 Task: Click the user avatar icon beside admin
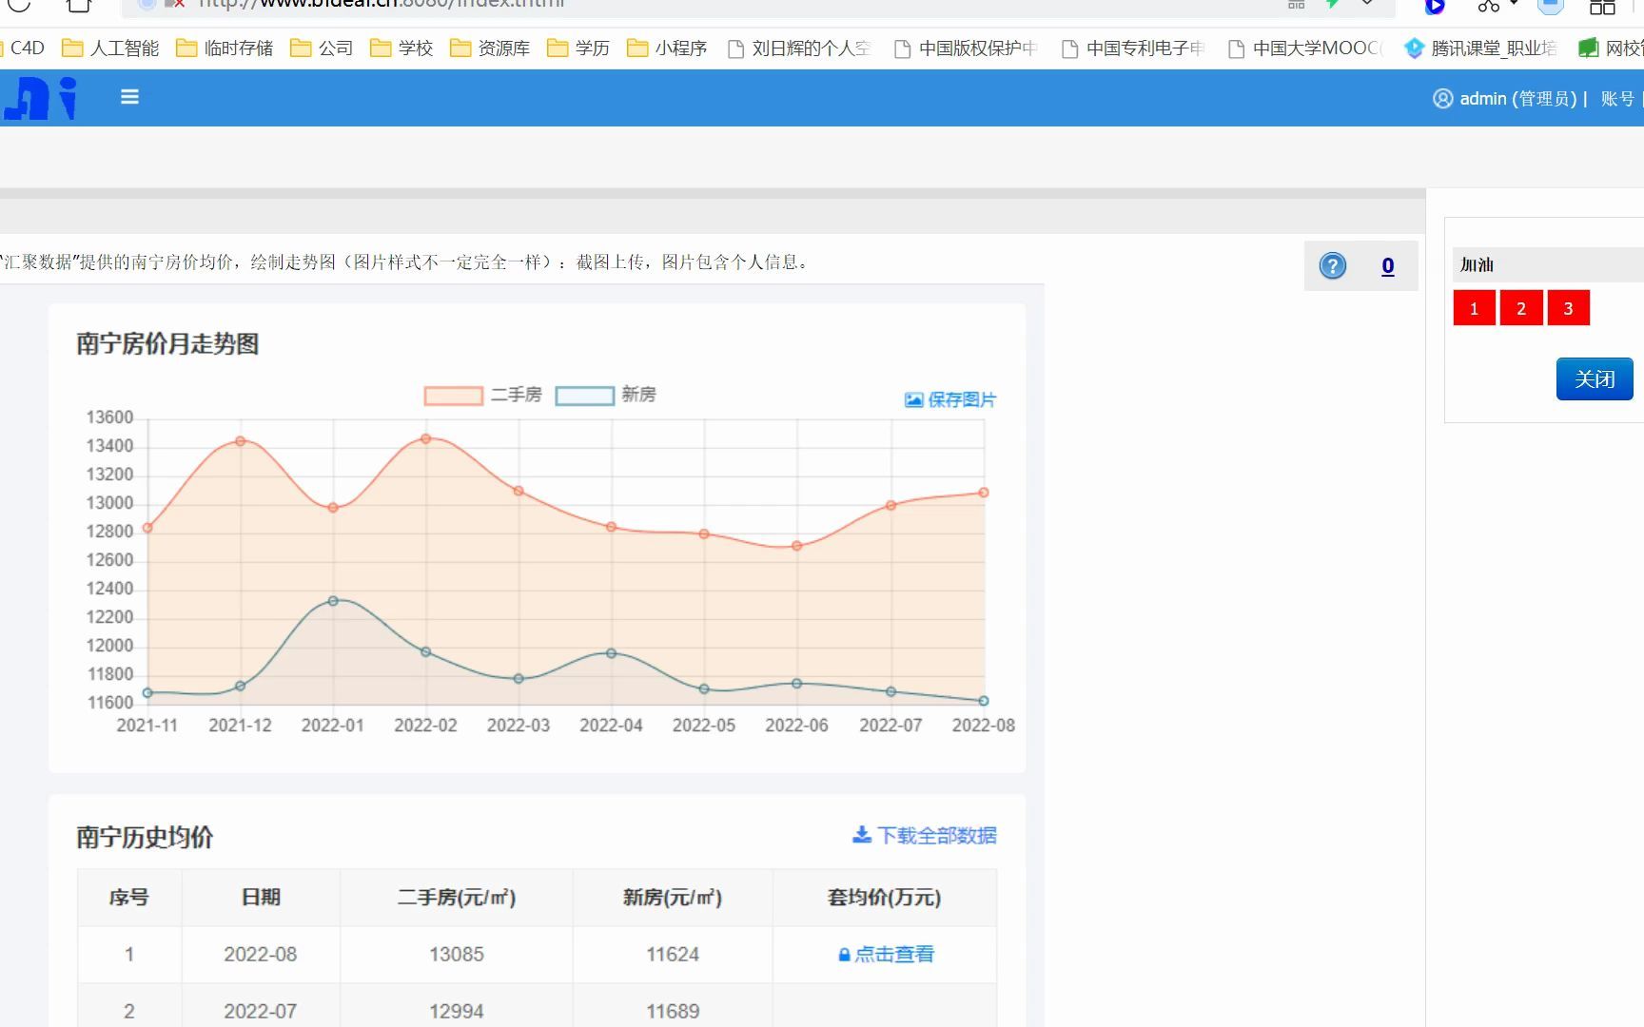pos(1442,98)
